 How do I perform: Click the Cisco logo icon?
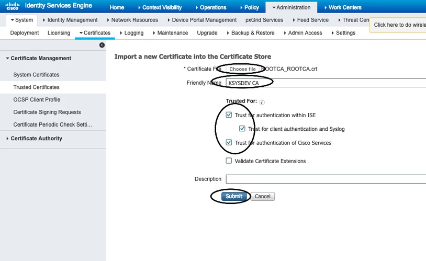(12, 6)
